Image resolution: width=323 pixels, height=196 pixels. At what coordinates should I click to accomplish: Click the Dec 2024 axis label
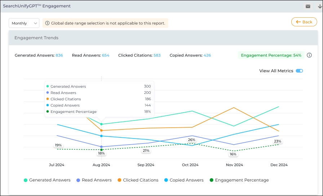click(x=279, y=165)
